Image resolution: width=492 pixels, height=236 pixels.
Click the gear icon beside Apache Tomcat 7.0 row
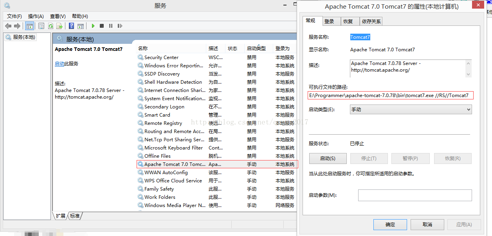141,164
